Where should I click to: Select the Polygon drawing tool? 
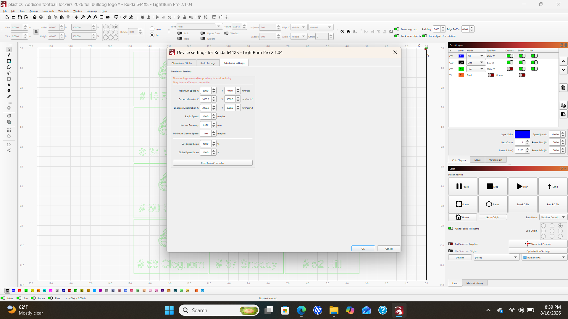(x=9, y=67)
